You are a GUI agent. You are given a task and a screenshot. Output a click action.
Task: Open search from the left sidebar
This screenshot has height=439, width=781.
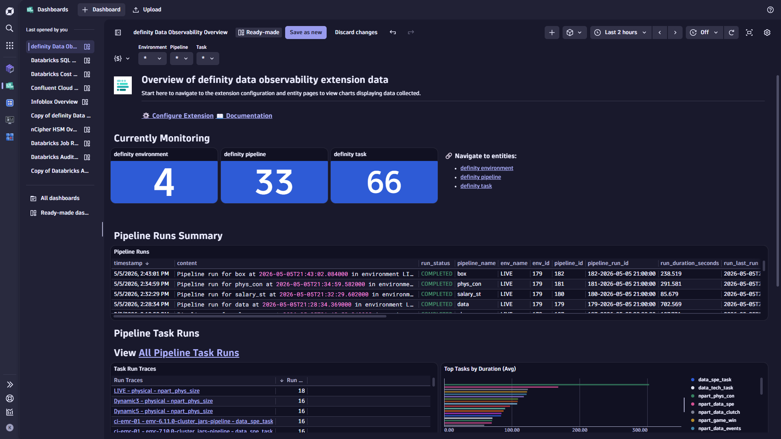tap(10, 28)
